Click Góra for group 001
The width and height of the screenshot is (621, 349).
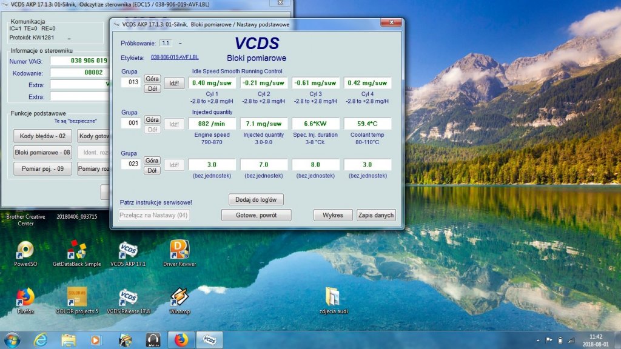152,119
